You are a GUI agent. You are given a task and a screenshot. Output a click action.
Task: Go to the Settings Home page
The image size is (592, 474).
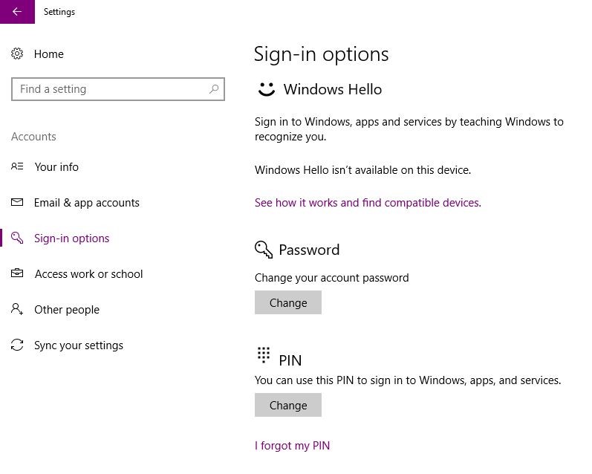coord(49,54)
